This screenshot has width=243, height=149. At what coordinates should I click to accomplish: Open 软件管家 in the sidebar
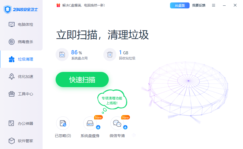coord(21,141)
